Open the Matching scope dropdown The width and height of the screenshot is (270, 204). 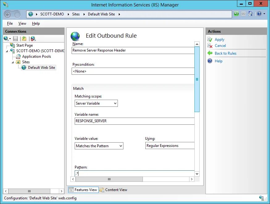tap(96, 103)
